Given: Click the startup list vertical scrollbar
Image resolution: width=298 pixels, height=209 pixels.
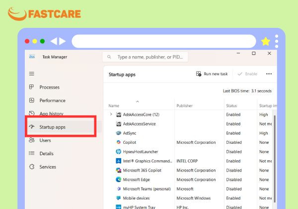Looking at the screenshot, I should (x=274, y=158).
